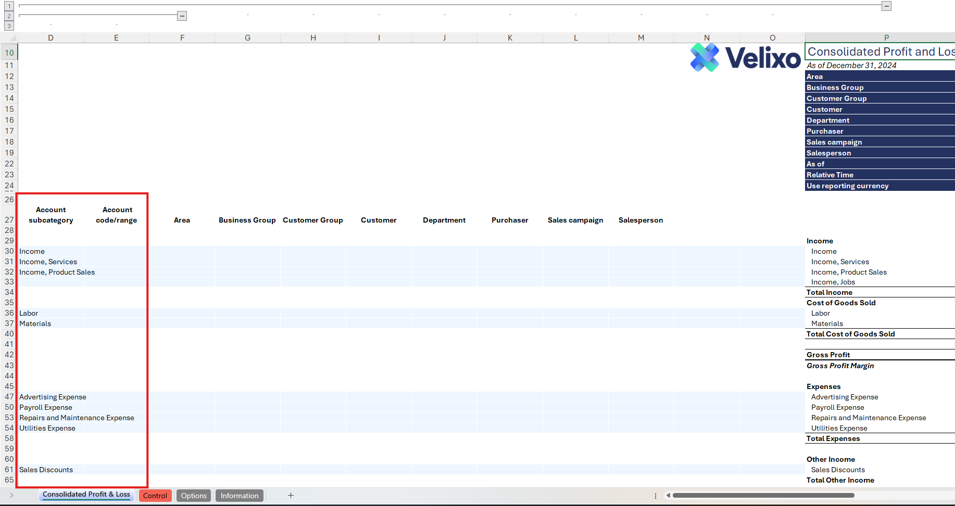Image resolution: width=955 pixels, height=506 pixels.
Task: Collapse the outer column group near column P
Action: (886, 6)
